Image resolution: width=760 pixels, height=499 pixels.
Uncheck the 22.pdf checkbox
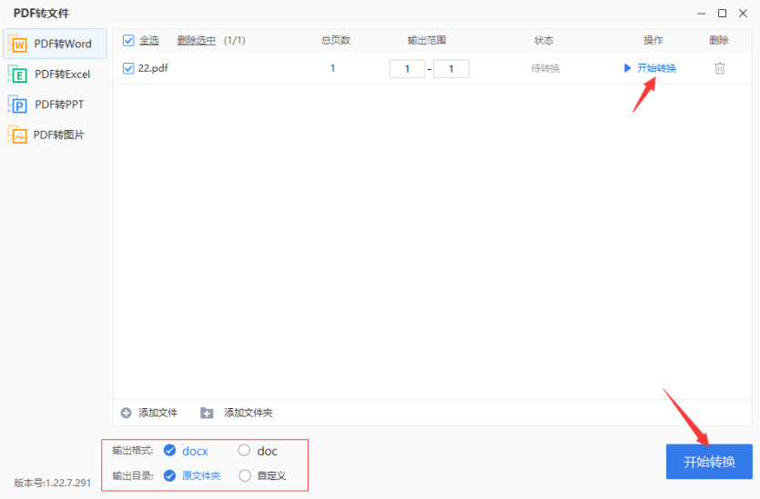(128, 68)
